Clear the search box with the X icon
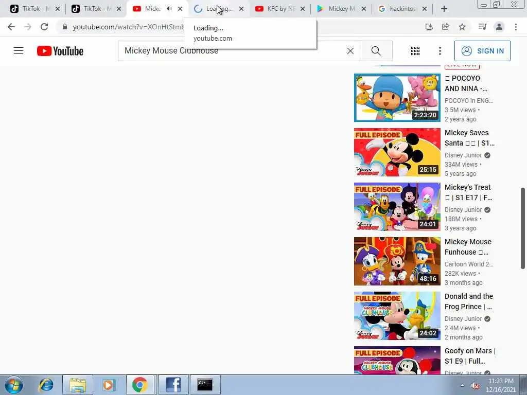The width and height of the screenshot is (527, 395). click(350, 51)
